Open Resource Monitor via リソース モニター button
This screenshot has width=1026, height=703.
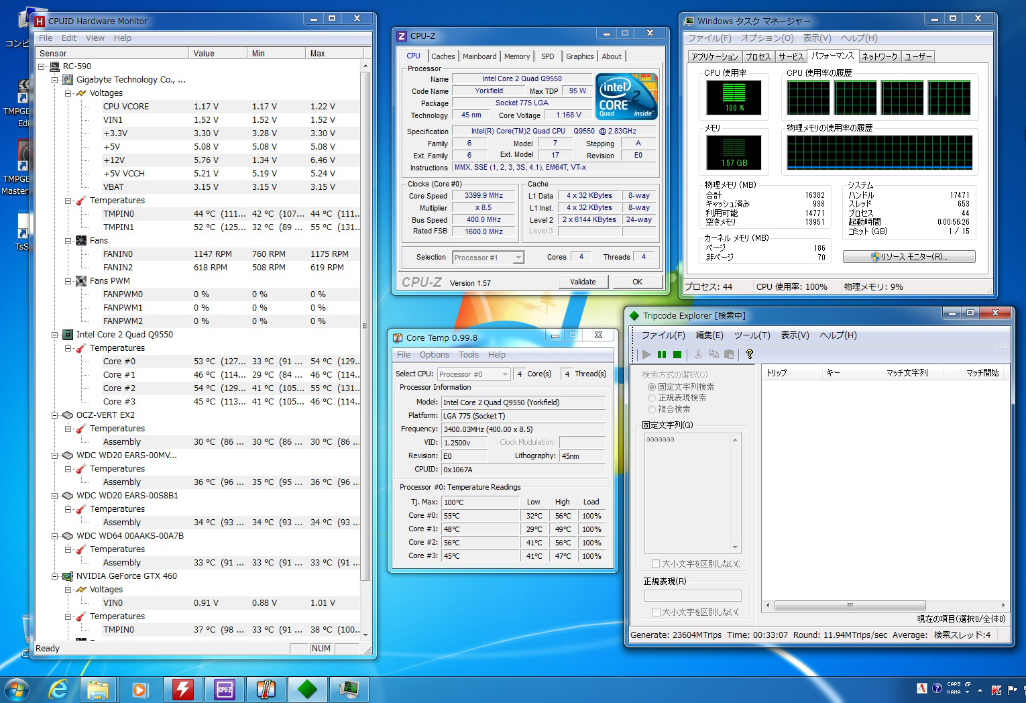pyautogui.click(x=909, y=257)
